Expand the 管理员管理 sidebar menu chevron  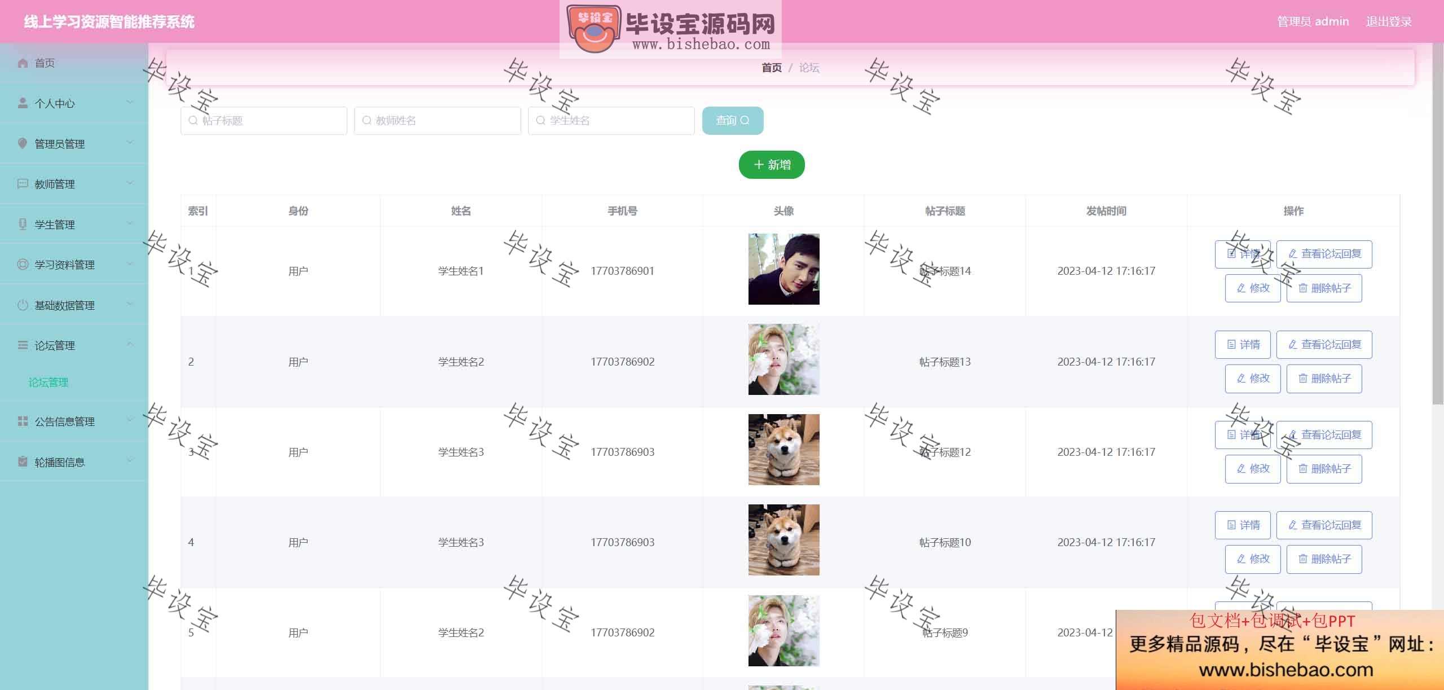tap(130, 143)
